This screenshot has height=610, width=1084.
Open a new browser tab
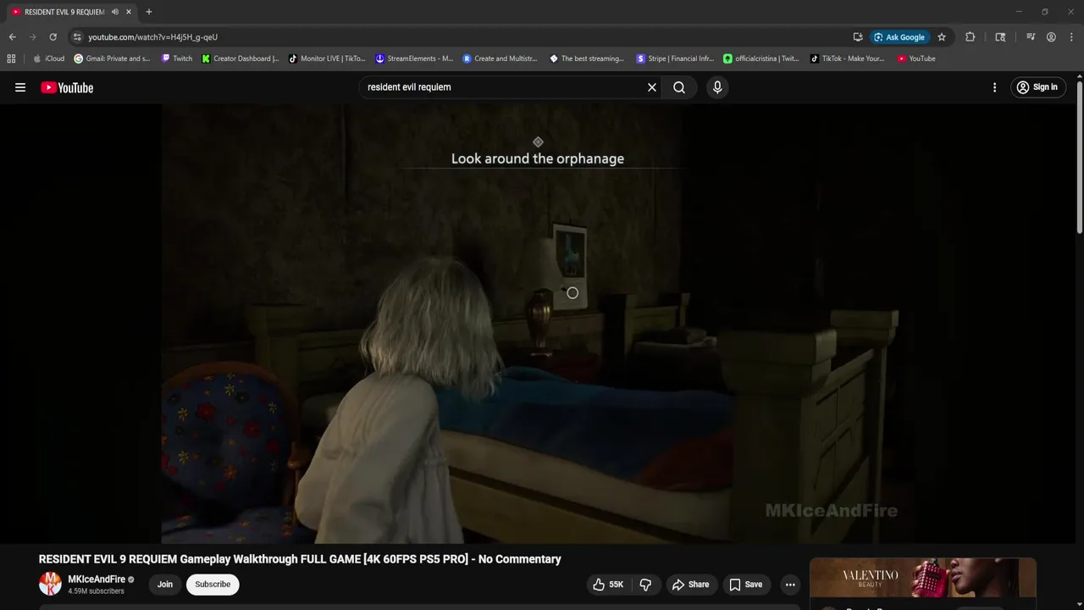coord(149,12)
